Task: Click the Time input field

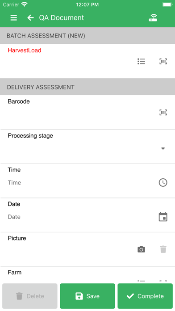Action: 81,182
